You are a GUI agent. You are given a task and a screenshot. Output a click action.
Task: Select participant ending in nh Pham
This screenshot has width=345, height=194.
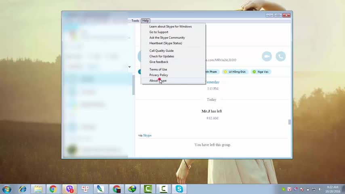click(212, 72)
